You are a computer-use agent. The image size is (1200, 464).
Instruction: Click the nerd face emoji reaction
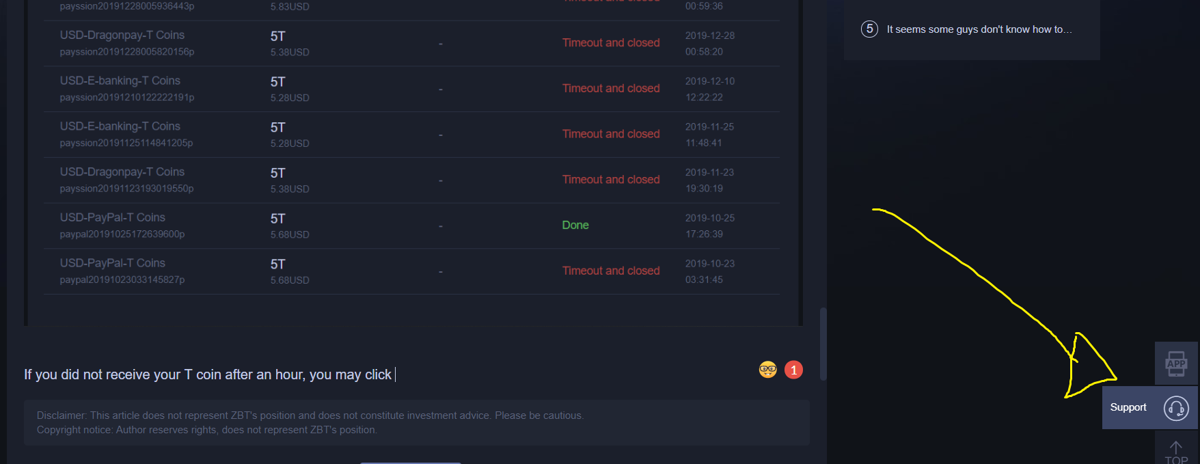point(768,370)
